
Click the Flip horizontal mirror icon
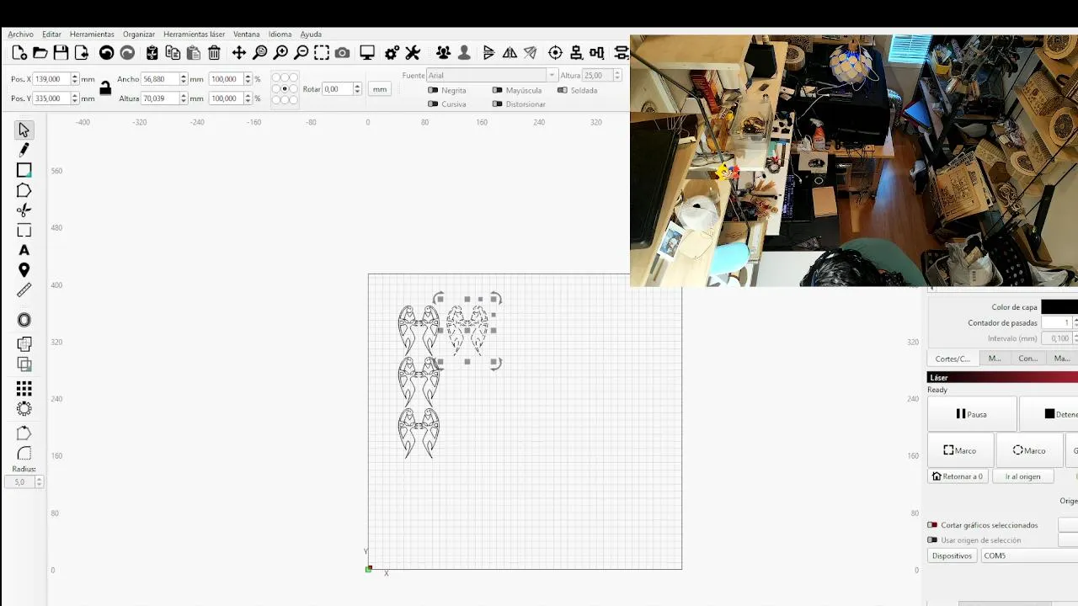(510, 53)
